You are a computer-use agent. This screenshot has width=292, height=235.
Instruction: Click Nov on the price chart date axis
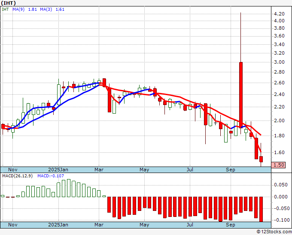pos(13,170)
